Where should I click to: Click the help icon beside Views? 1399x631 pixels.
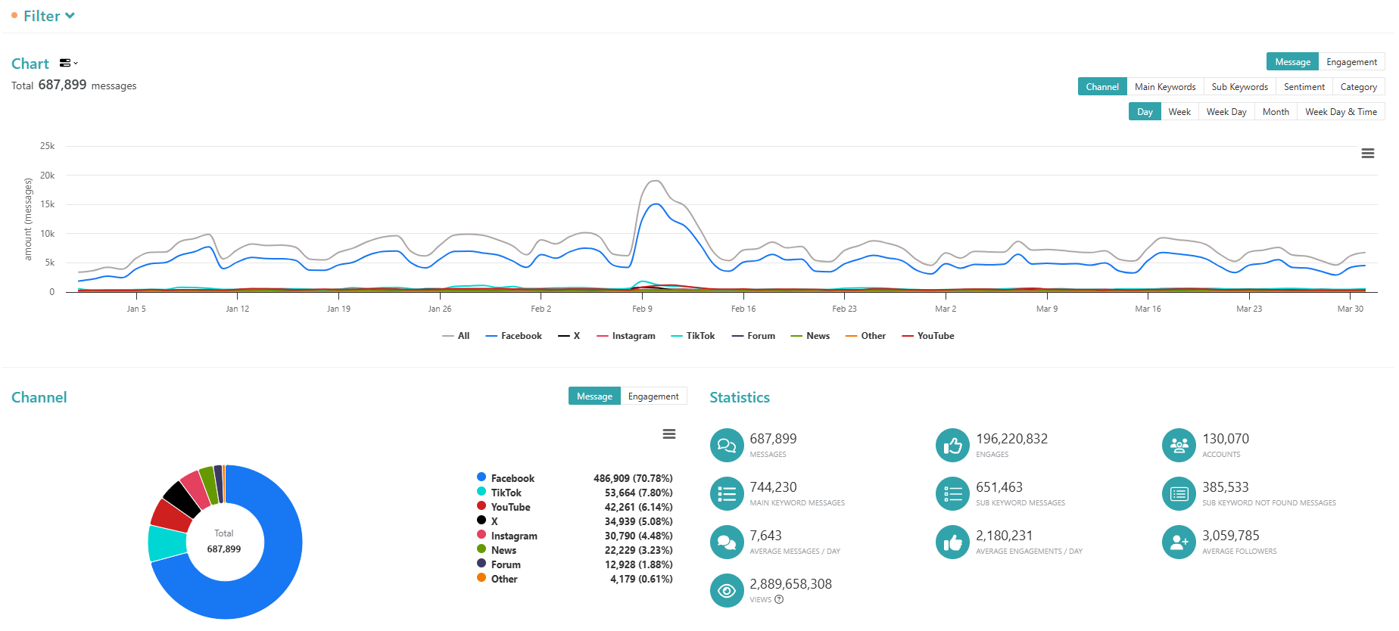[x=779, y=599]
